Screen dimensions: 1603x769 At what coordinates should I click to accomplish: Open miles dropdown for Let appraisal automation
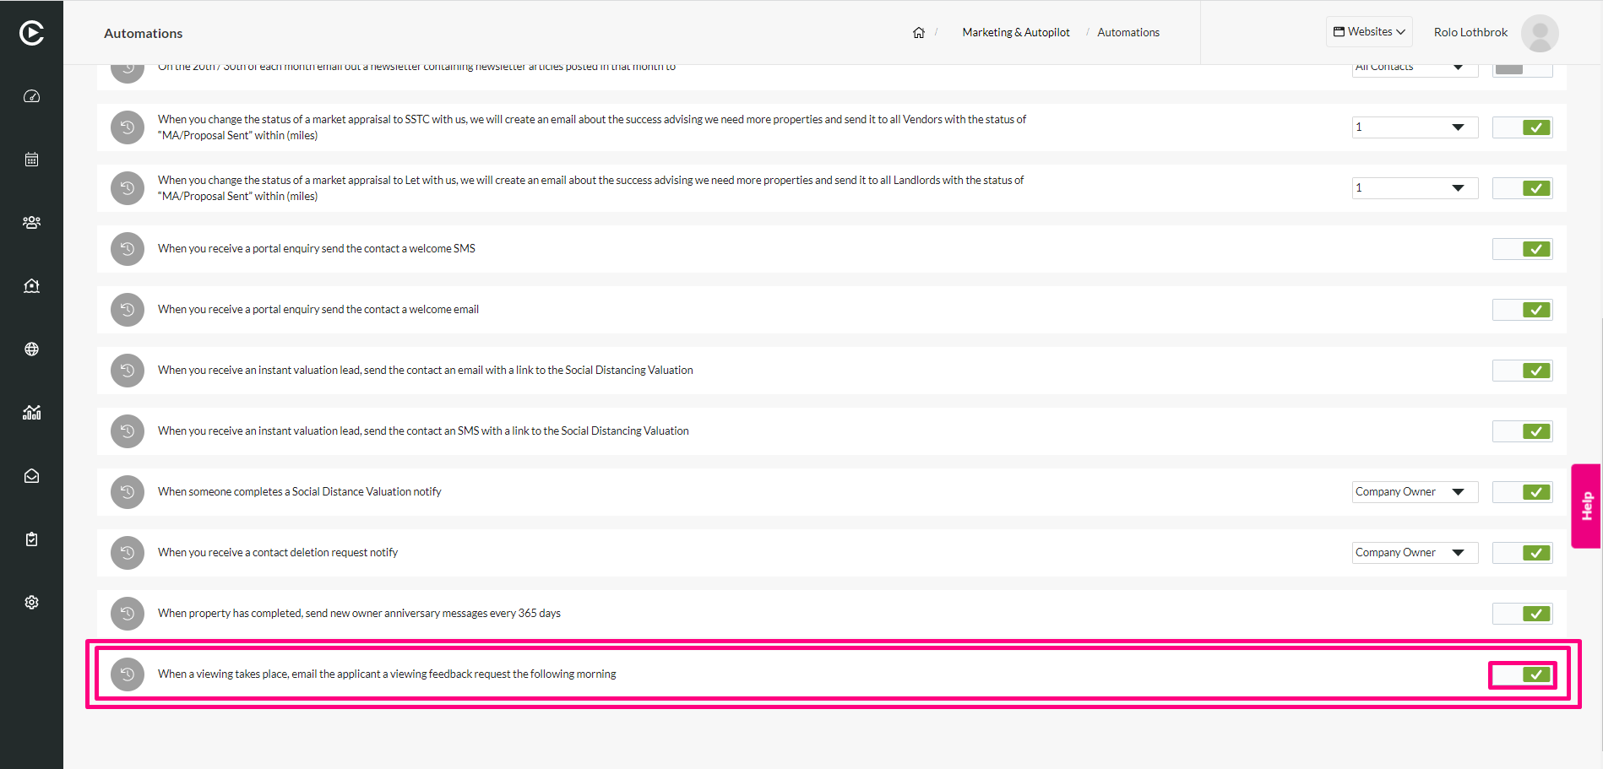pos(1415,188)
